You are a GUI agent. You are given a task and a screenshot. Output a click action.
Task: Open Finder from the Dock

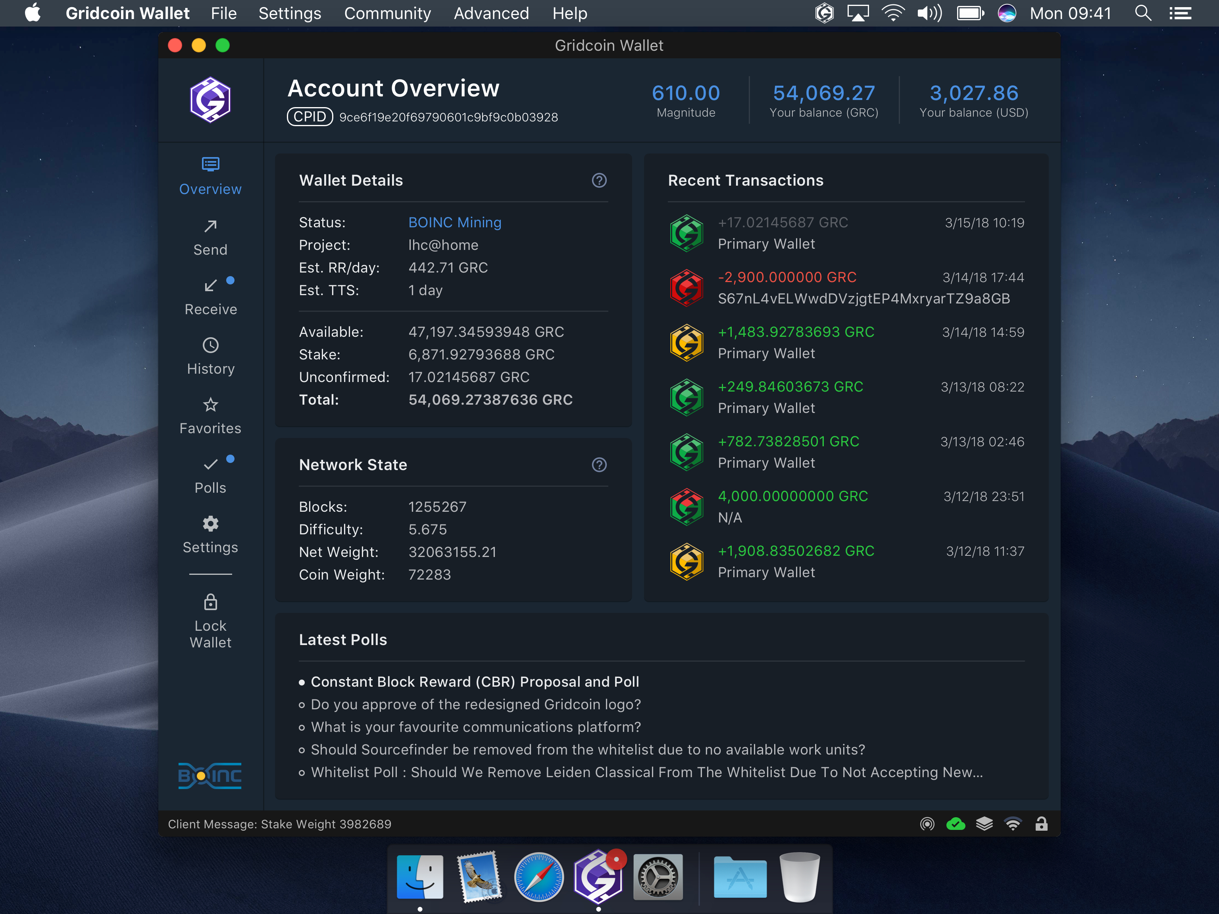pos(420,877)
